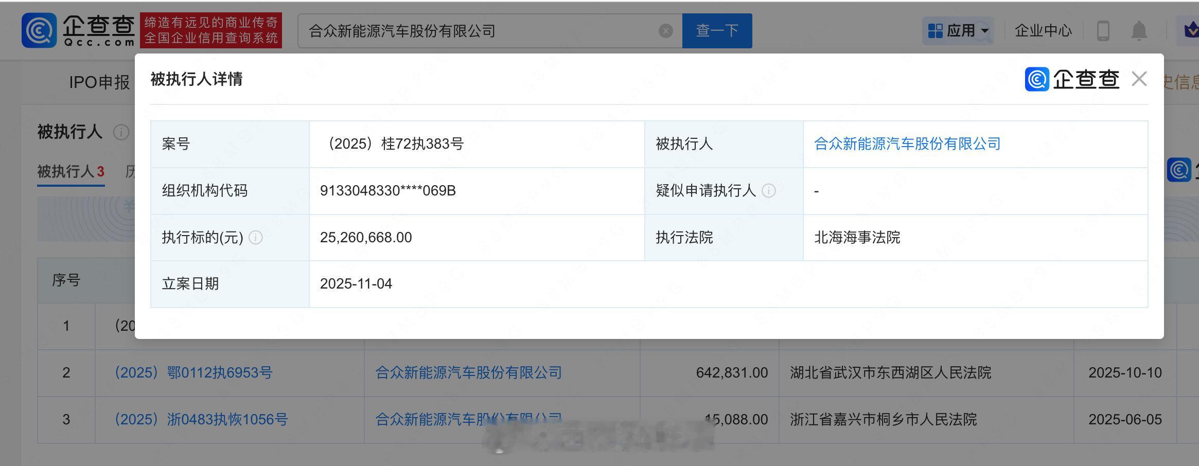This screenshot has width=1199, height=466.
Task: Click the 应用 grid icon
Action: [935, 31]
